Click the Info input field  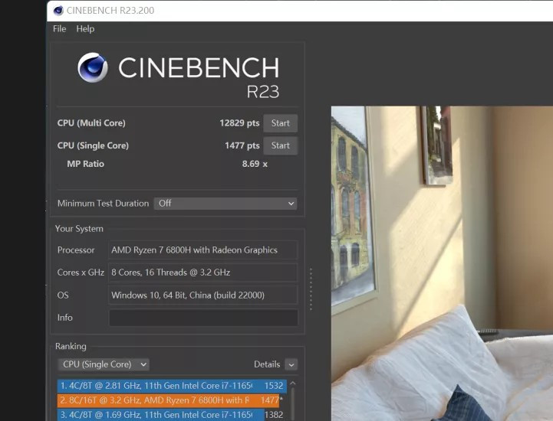pos(203,318)
